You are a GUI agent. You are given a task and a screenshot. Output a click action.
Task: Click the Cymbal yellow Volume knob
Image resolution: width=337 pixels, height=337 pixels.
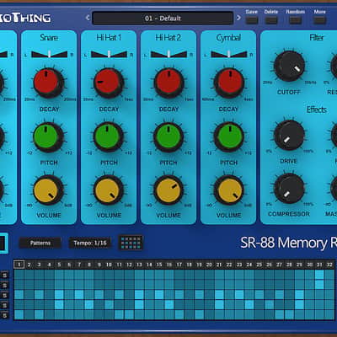tap(229, 190)
